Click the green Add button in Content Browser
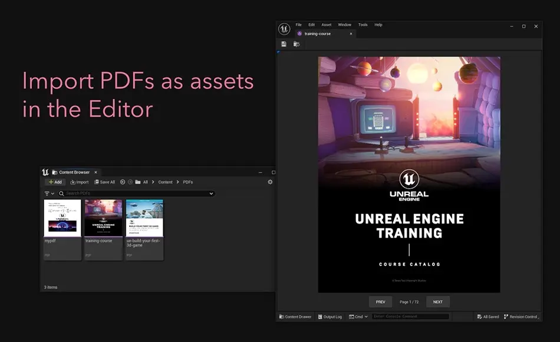 pos(55,182)
